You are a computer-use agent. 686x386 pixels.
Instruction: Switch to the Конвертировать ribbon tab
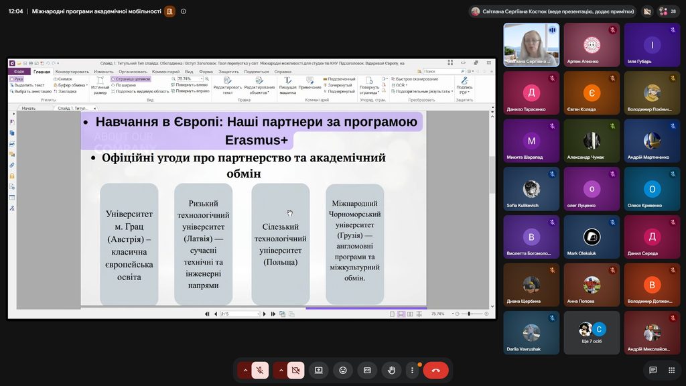tap(72, 71)
